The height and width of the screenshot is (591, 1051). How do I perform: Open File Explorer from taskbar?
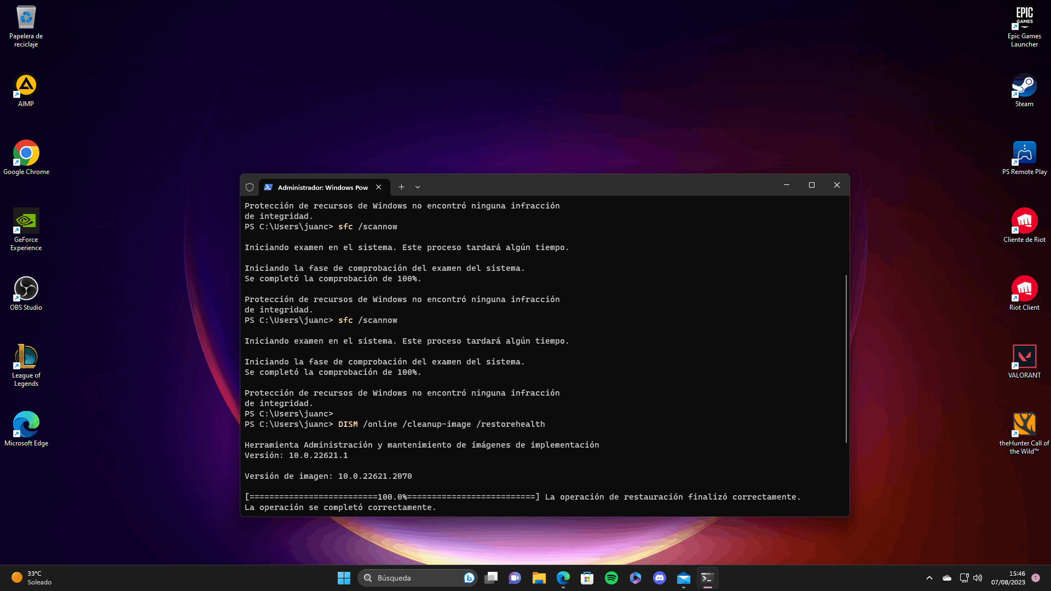[539, 578]
